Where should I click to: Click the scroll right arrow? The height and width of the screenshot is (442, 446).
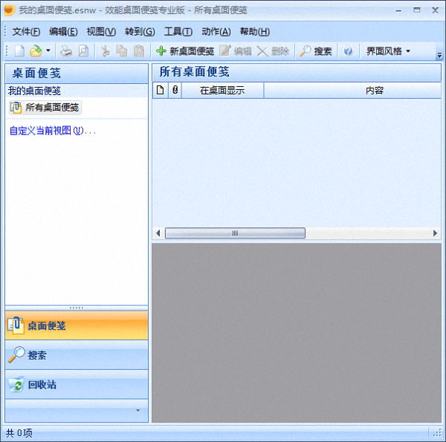click(x=435, y=233)
